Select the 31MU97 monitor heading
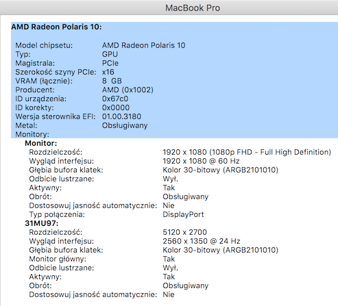This screenshot has height=306, width=338. 42,223
